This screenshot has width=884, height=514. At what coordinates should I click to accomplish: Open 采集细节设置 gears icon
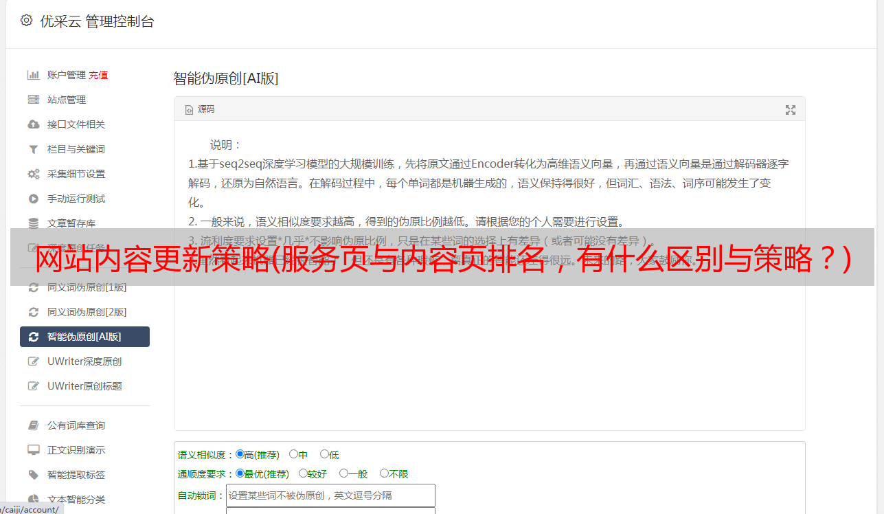click(33, 174)
